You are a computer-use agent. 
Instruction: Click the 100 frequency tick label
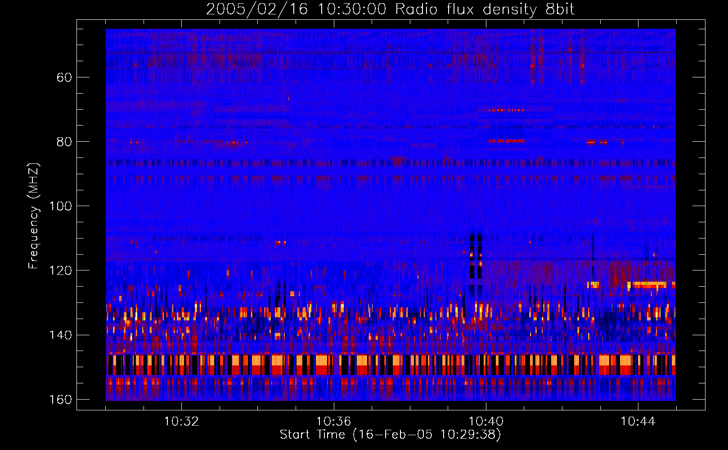tap(60, 206)
